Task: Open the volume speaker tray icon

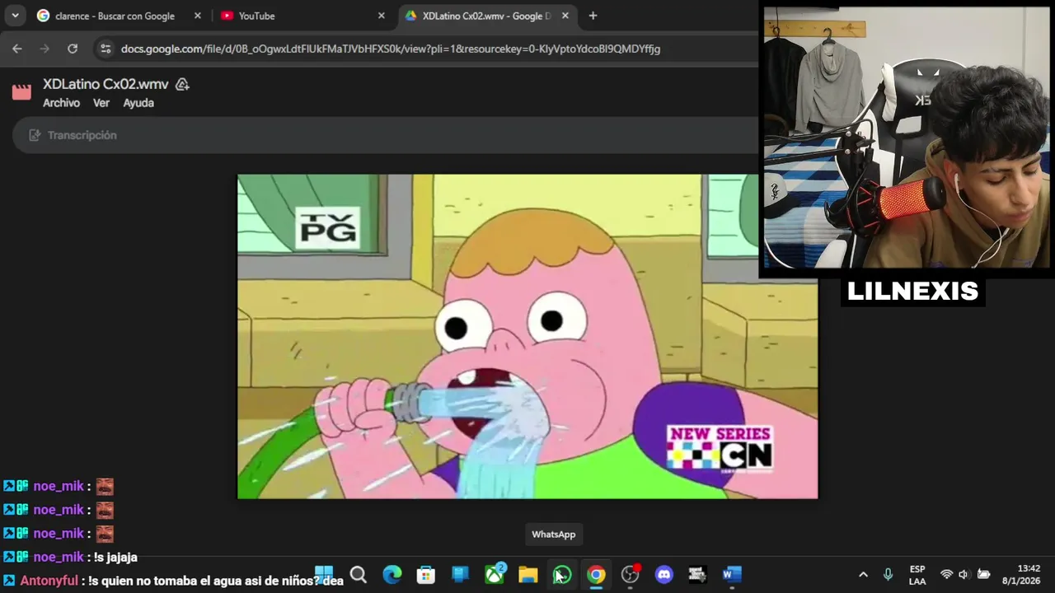Action: (964, 574)
